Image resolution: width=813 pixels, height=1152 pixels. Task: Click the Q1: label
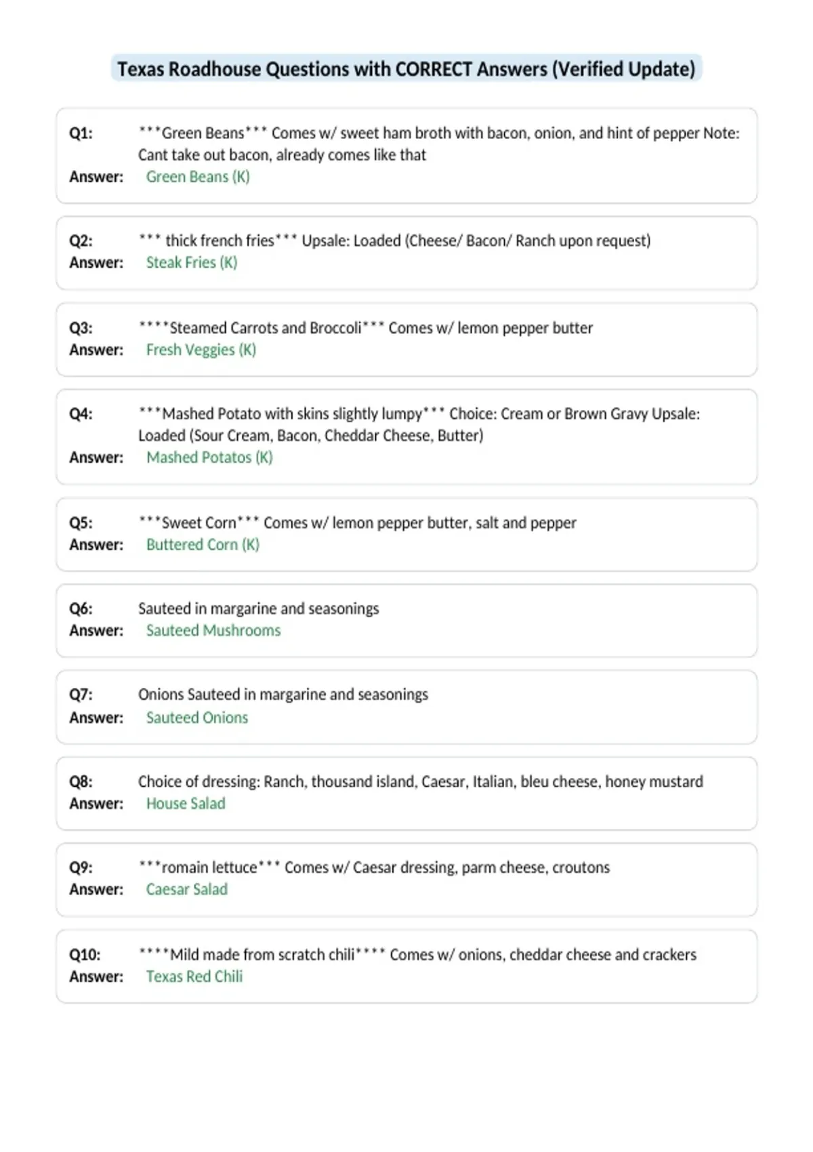[81, 133]
